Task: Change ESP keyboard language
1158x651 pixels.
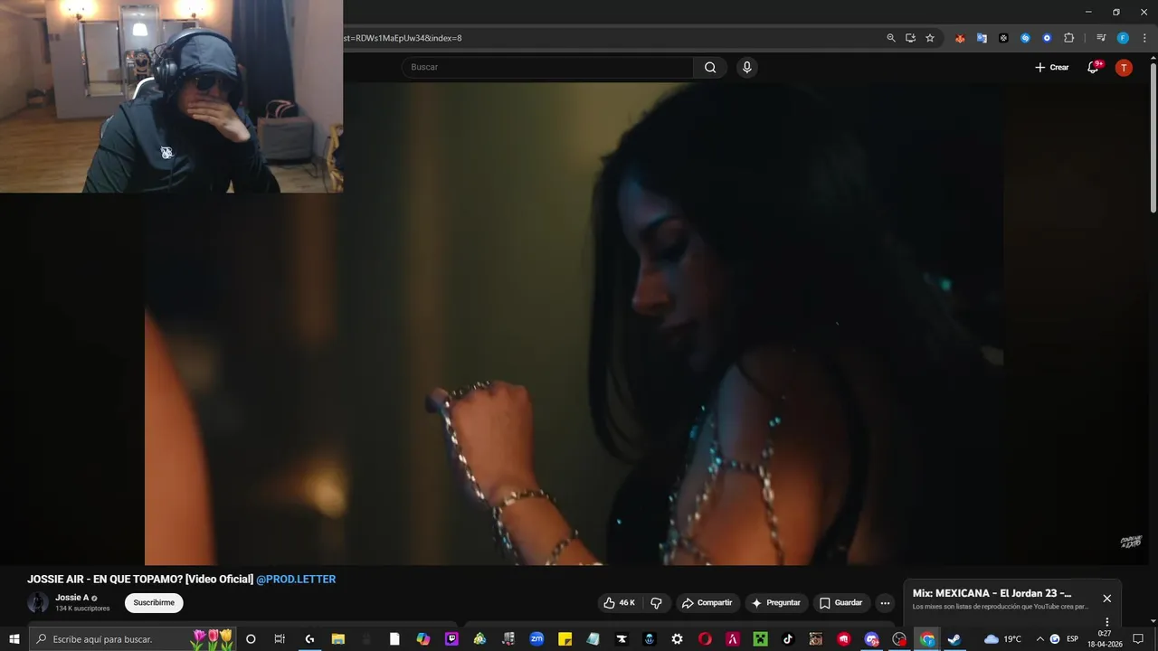Action: coord(1073,639)
